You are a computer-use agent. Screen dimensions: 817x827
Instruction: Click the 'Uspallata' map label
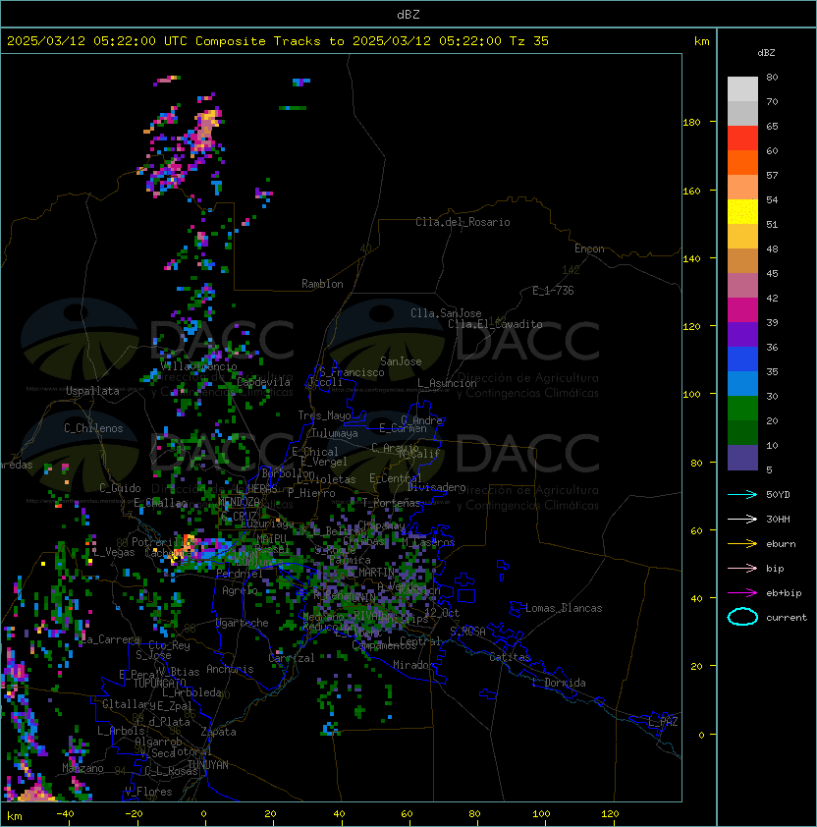92,391
